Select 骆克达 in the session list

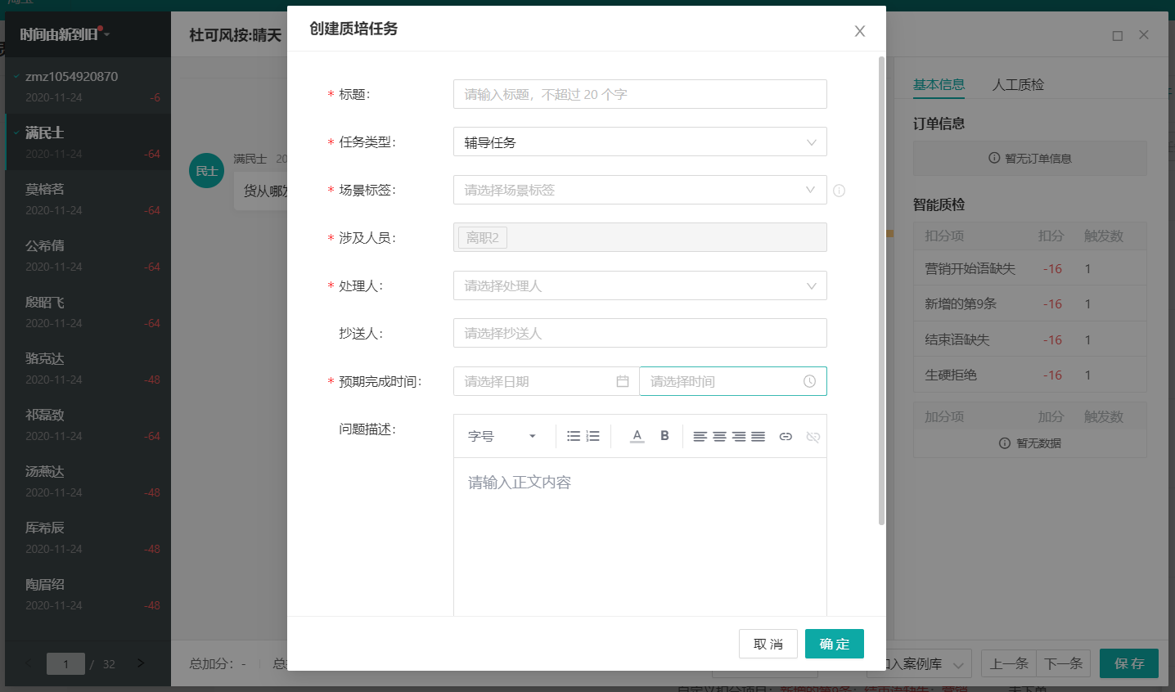tap(88, 368)
